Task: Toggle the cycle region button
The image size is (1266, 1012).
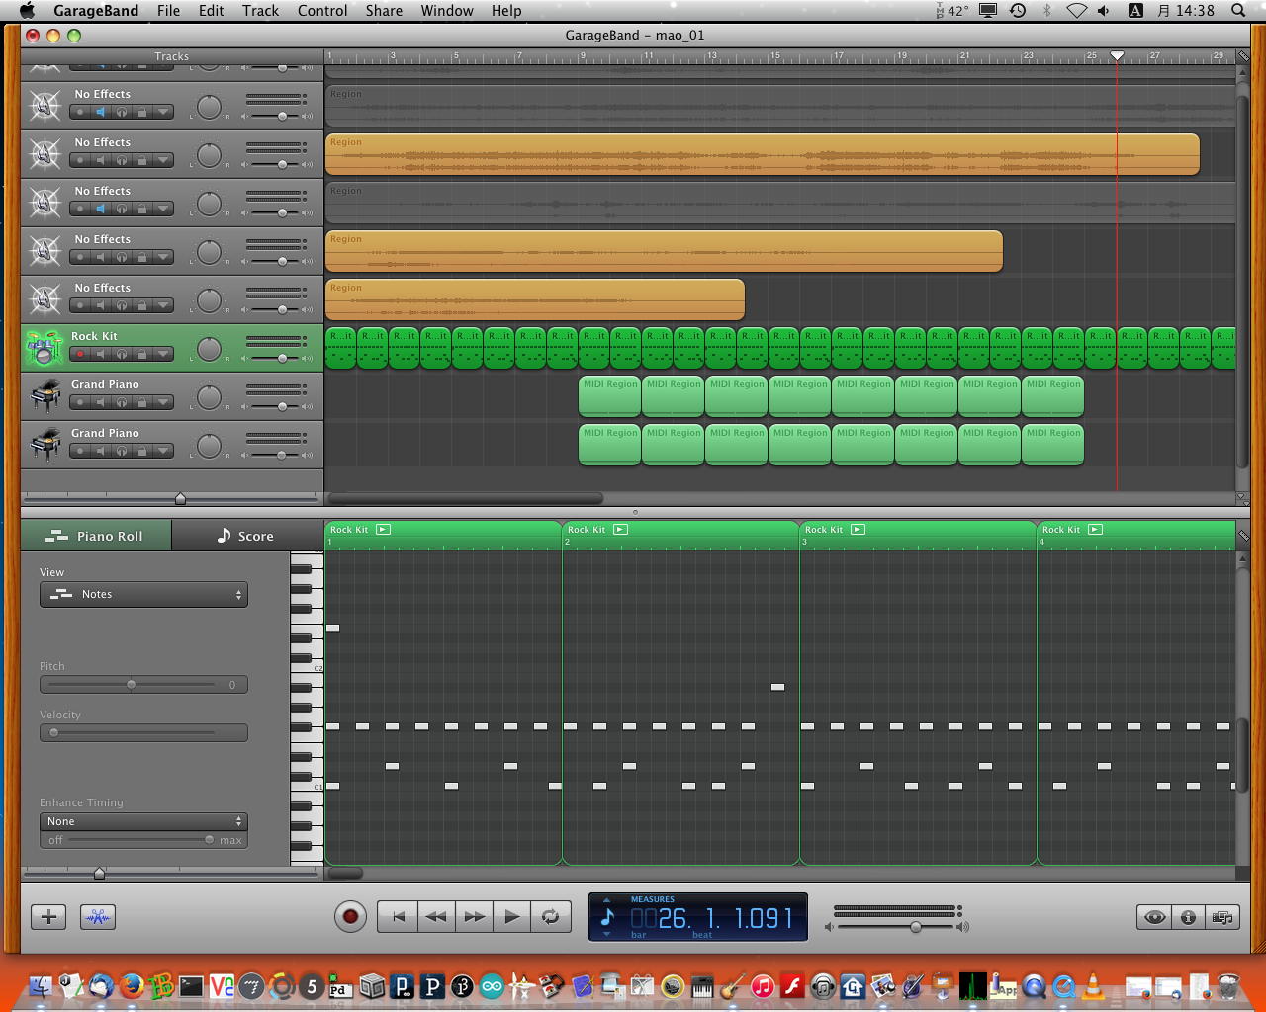Action: click(x=550, y=917)
